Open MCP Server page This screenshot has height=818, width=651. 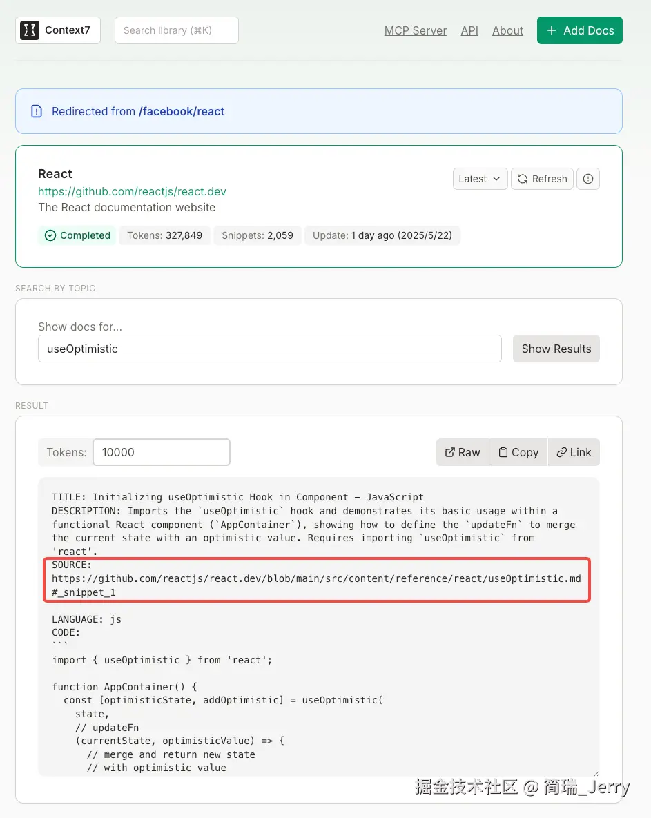tap(416, 30)
